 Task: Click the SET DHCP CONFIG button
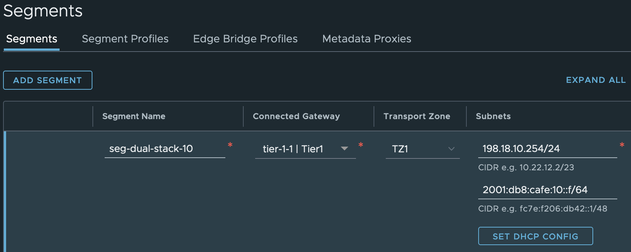535,236
